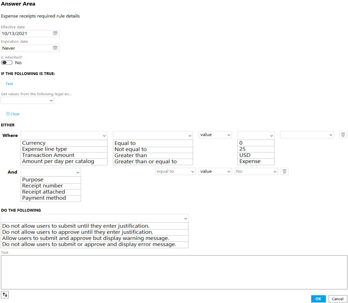348x303 pixels.
Task: Select Receipt number option
Action: point(51,186)
